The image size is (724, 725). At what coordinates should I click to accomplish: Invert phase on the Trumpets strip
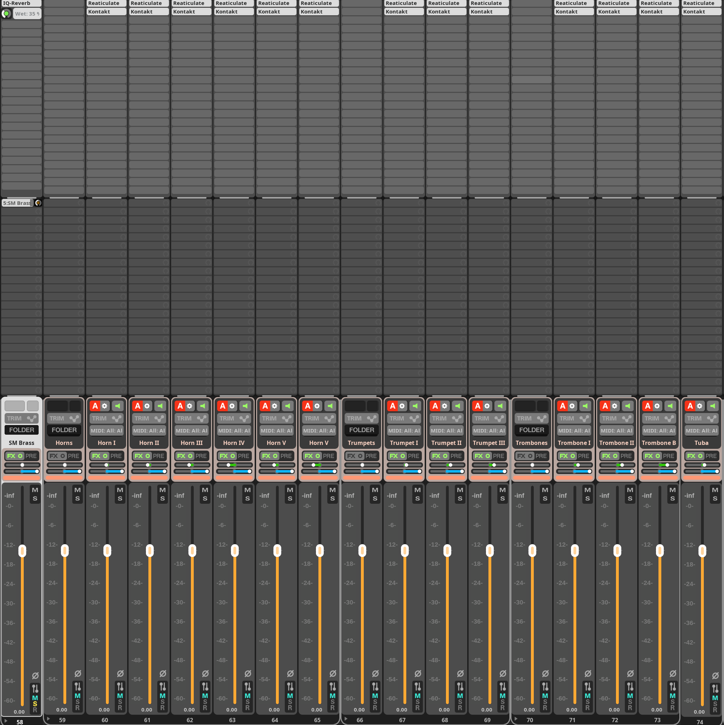coord(375,674)
